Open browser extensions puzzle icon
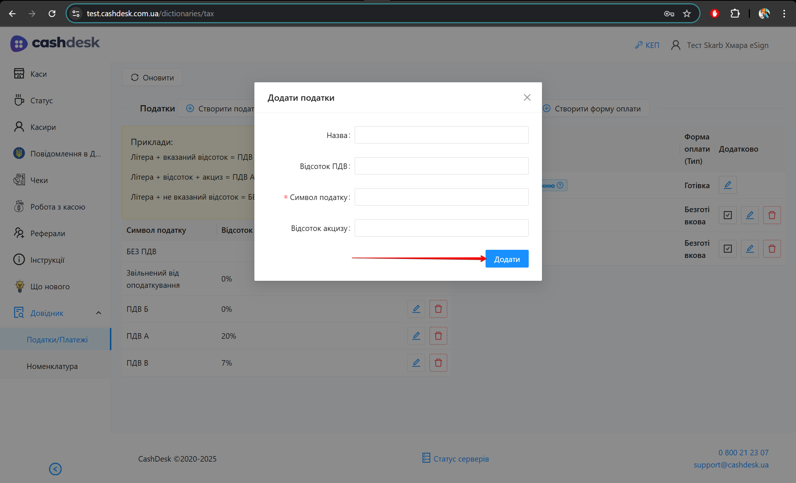 (x=735, y=14)
